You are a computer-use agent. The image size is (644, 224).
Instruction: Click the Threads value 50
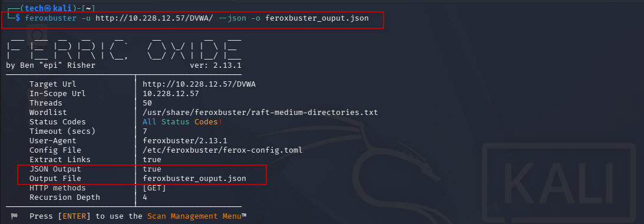[147, 103]
